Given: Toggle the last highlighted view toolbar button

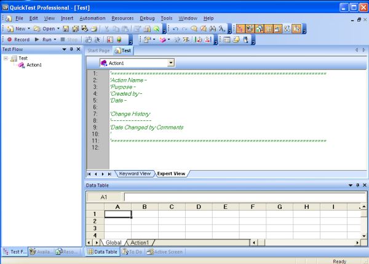Looking at the screenshot, I should click(x=296, y=29).
